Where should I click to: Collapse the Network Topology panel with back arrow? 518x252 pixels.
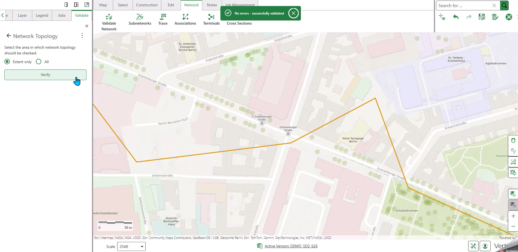8,36
